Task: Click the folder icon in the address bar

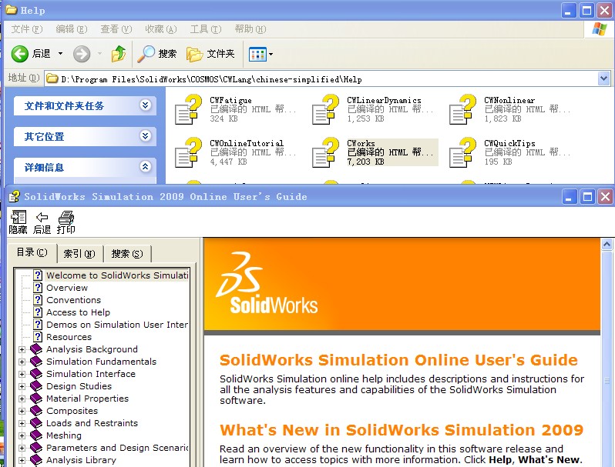Action: (x=52, y=78)
